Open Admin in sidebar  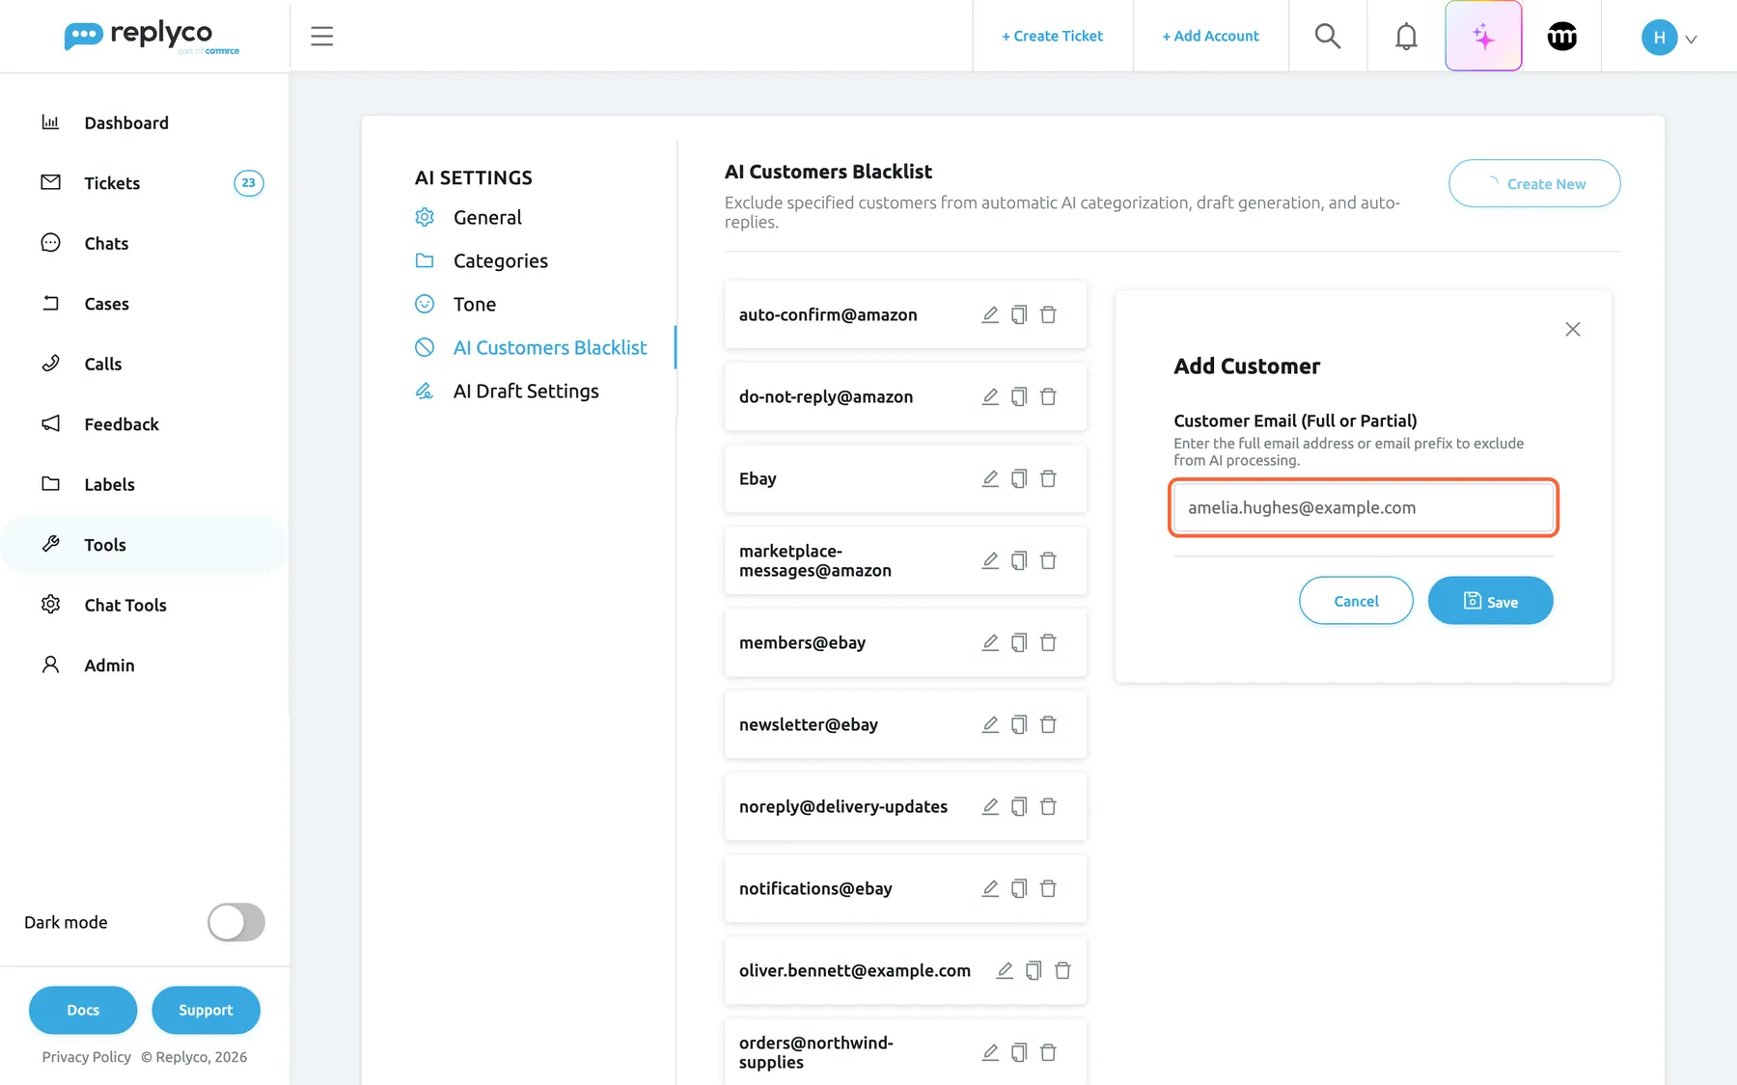click(109, 665)
